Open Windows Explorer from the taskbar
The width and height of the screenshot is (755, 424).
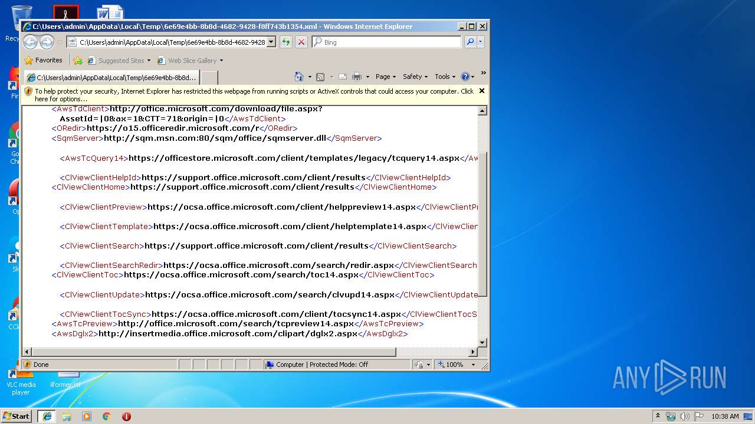[67, 416]
